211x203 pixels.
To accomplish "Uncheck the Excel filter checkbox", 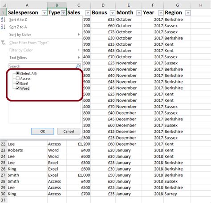I will [18, 83].
